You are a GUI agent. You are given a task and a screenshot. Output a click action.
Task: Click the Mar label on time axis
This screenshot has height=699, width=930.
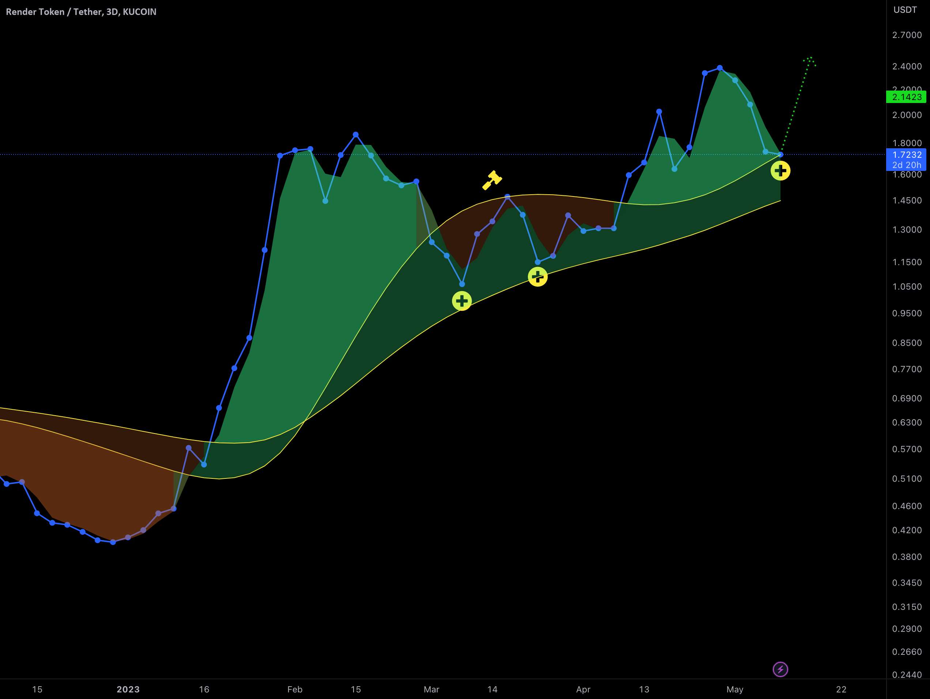point(431,690)
